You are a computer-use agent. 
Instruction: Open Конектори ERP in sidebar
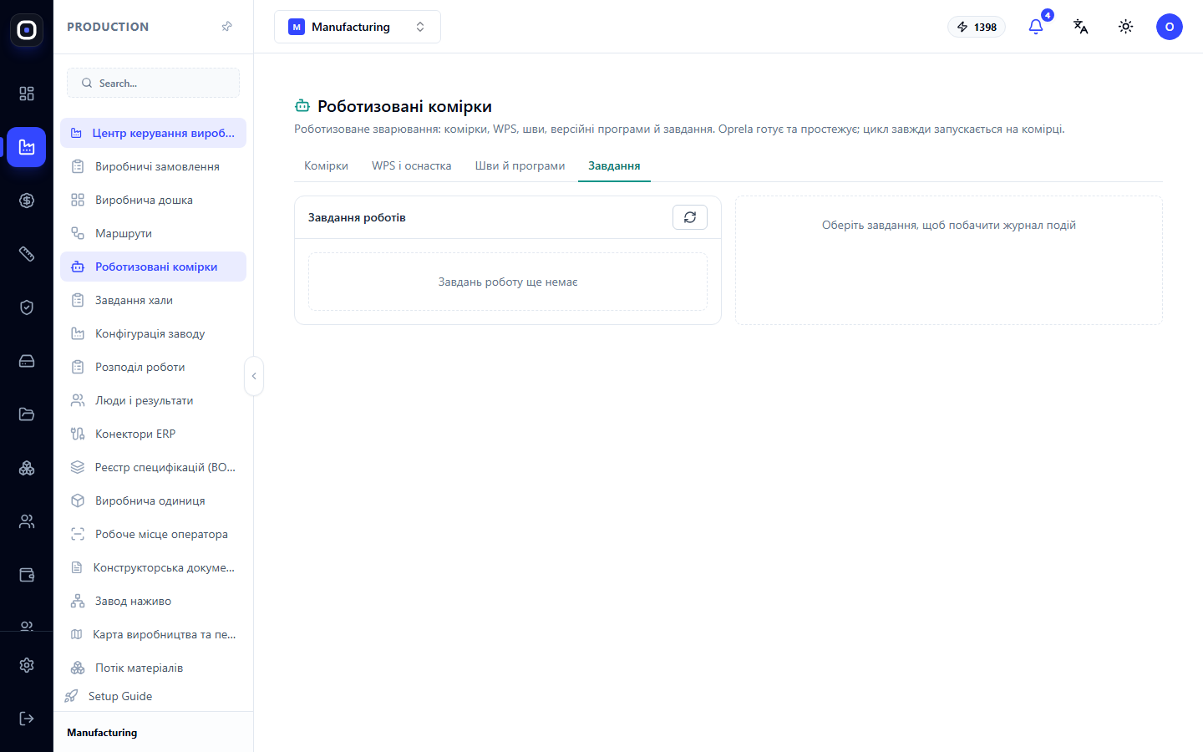point(153,434)
